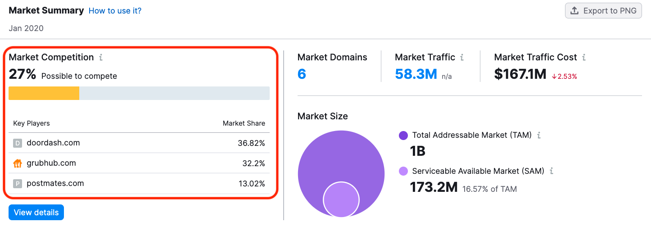Select the 32.2% market share value
This screenshot has width=651, height=231.
point(254,163)
